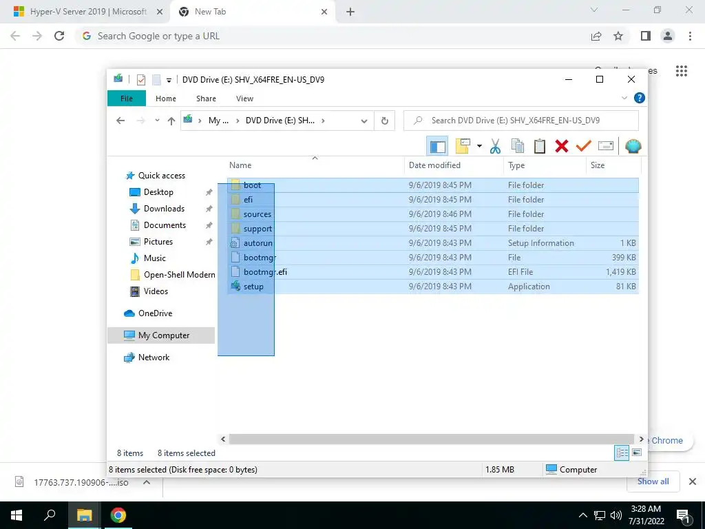Screen dimensions: 705x529
Task: Click New folder quick access toolbar icon
Action: click(x=156, y=80)
